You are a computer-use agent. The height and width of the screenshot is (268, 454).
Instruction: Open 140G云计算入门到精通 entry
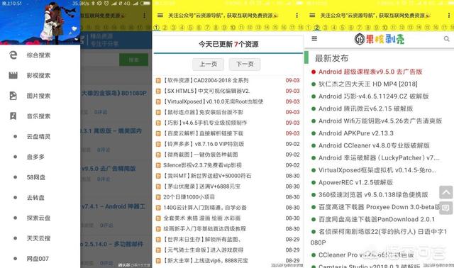205,208
